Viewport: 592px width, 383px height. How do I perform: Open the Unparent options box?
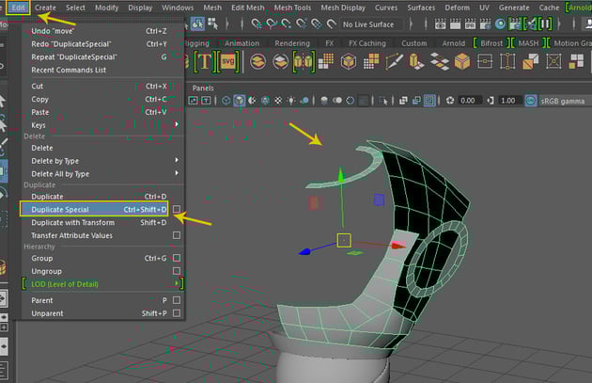(177, 313)
